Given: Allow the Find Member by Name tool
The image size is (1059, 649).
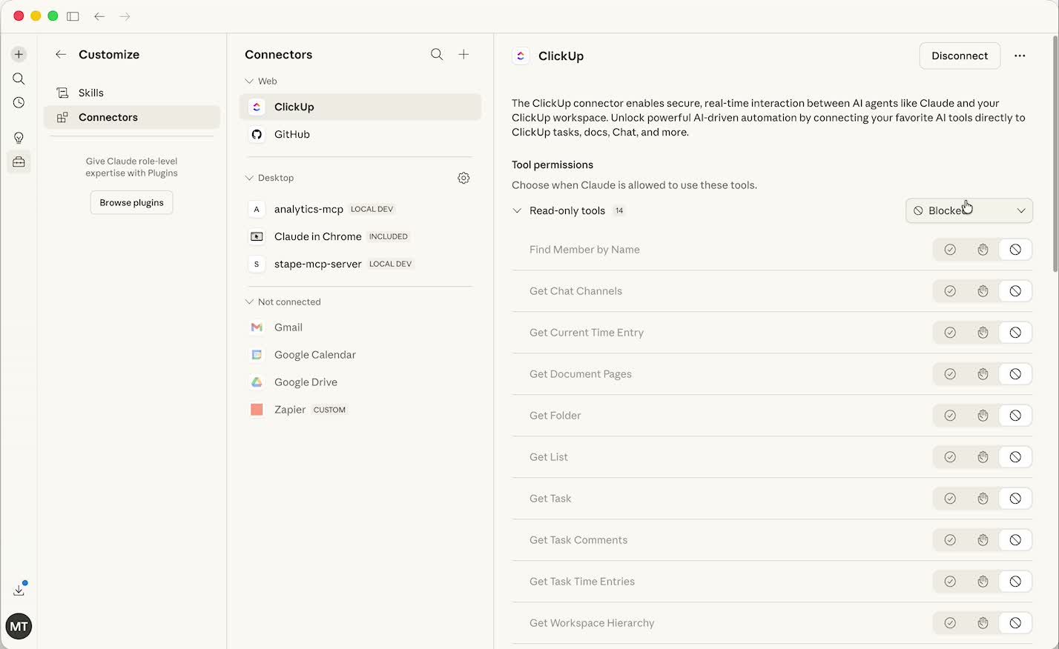Looking at the screenshot, I should pos(950,250).
